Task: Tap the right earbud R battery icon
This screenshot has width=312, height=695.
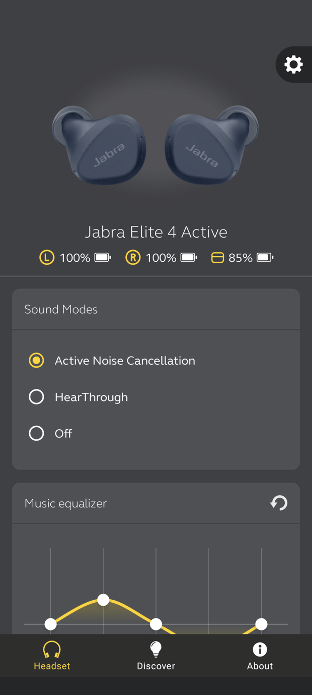Action: click(x=133, y=258)
